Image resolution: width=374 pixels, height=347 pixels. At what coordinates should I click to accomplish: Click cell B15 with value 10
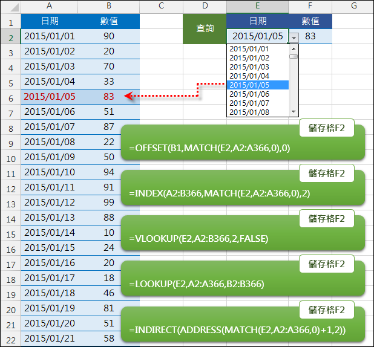coord(109,233)
